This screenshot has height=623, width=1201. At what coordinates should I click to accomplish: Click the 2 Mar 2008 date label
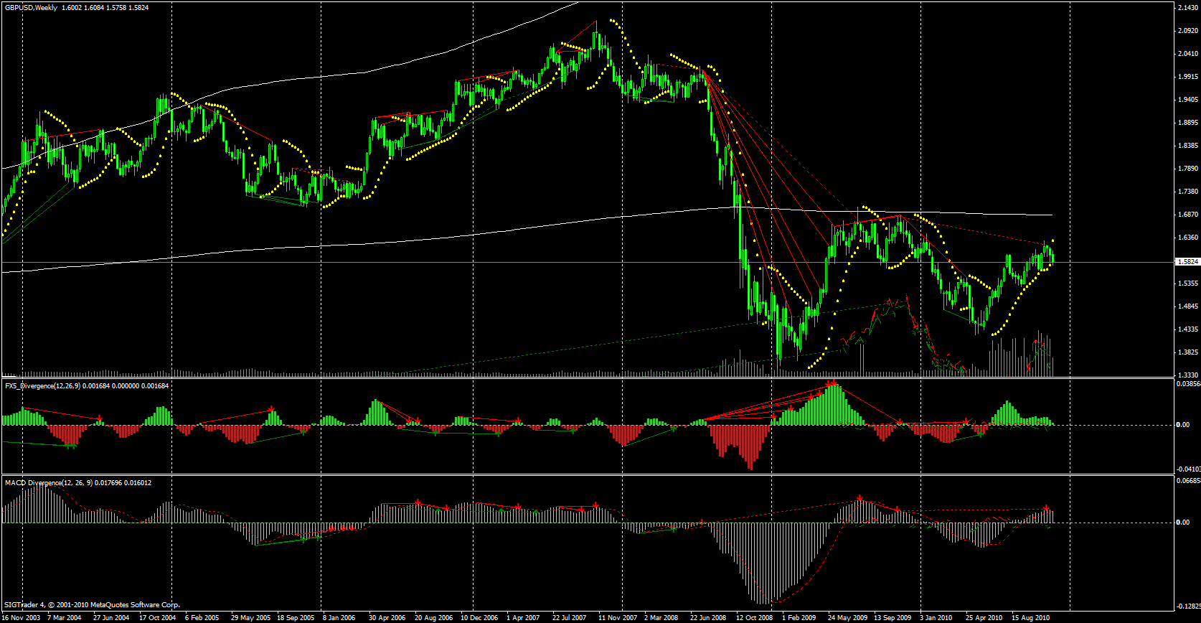coord(661,617)
